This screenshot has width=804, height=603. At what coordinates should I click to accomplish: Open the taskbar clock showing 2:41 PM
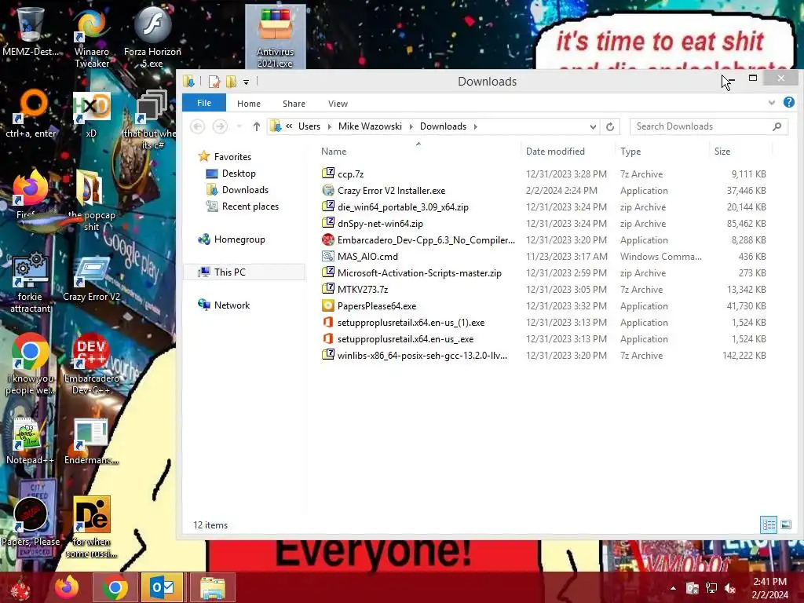click(x=769, y=588)
